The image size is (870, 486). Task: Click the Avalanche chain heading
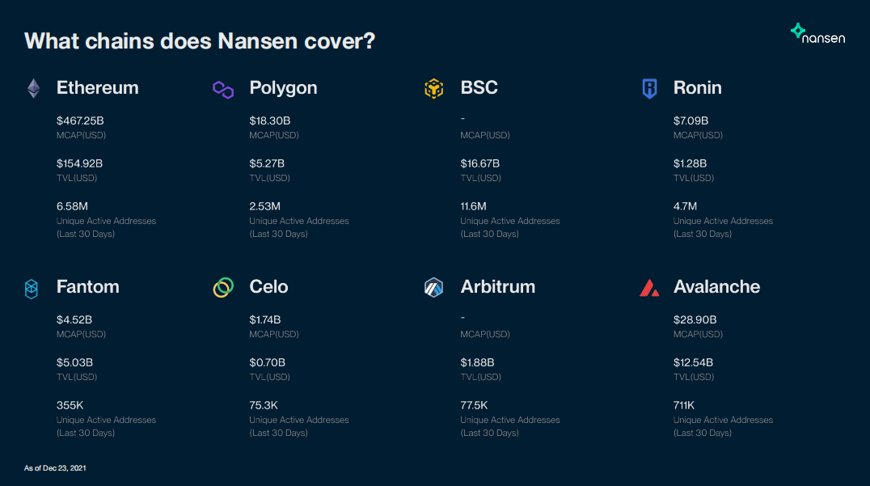716,286
